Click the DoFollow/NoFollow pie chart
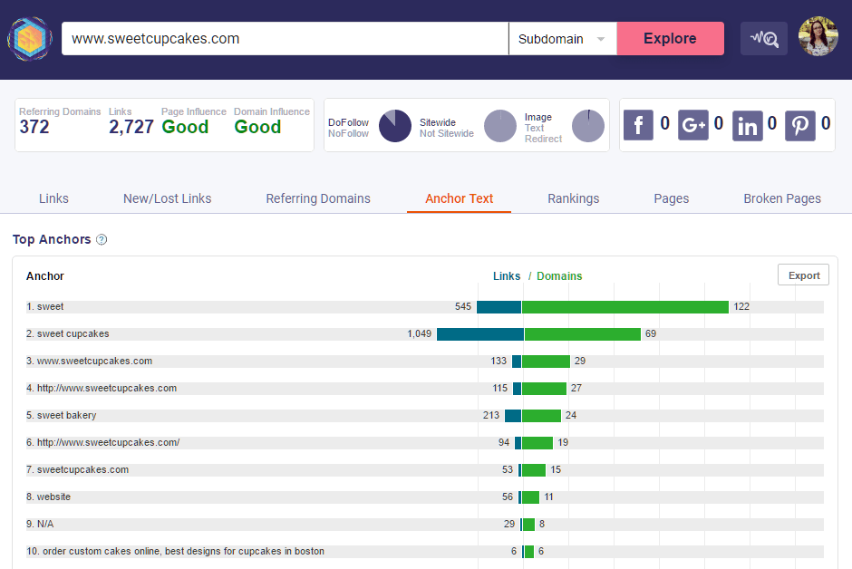 point(395,126)
